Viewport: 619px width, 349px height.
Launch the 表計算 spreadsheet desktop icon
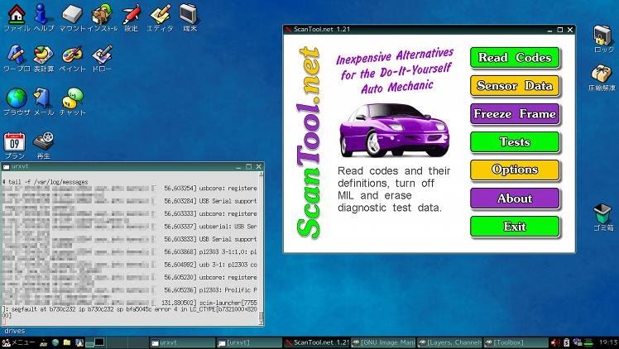point(43,58)
